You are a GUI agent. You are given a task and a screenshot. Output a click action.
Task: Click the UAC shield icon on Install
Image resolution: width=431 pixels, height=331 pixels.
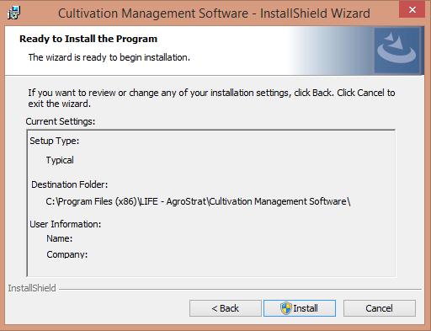[286, 308]
